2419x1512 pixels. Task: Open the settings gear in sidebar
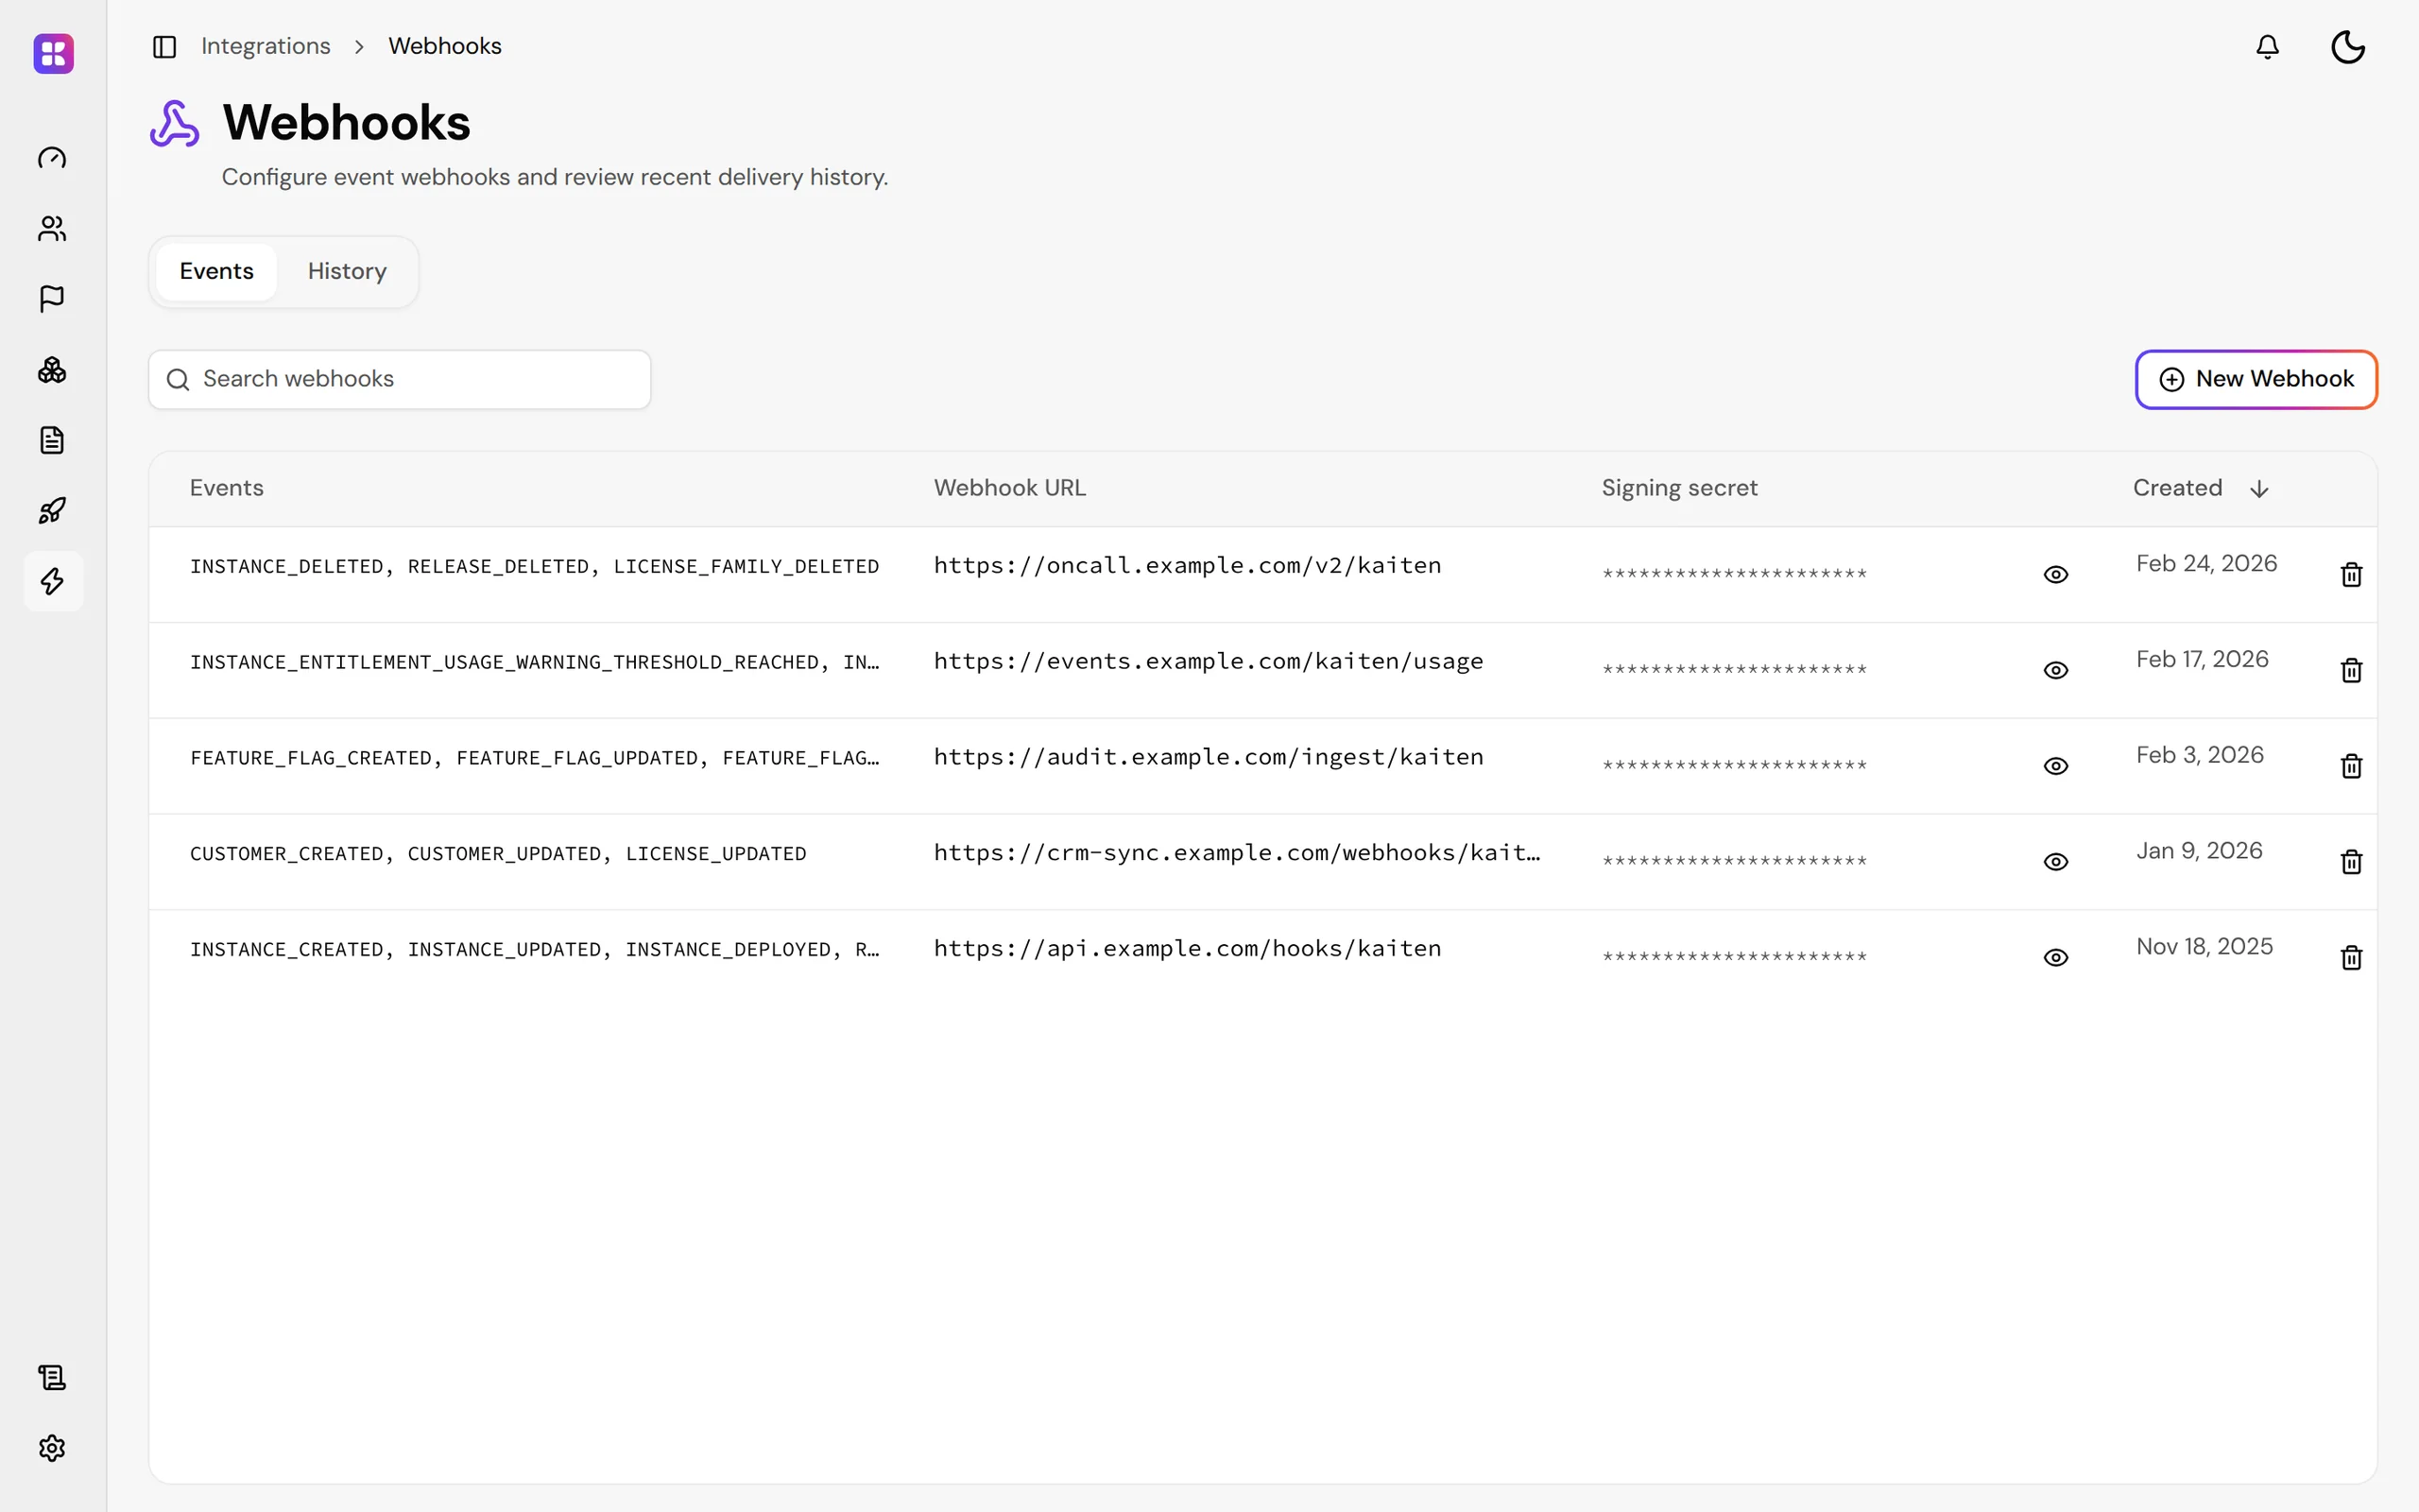click(x=52, y=1448)
